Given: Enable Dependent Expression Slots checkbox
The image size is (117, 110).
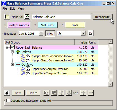Looking at the screenshot, I should point(8,101).
